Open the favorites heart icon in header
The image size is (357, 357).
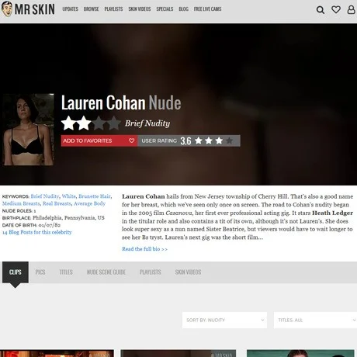coord(336,9)
